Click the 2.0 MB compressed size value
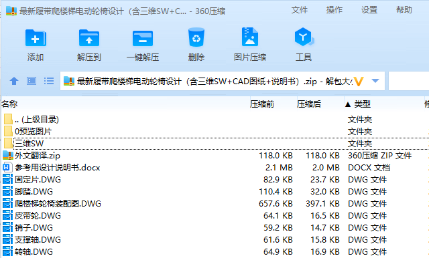This screenshot has height=258, width=429. [326, 168]
